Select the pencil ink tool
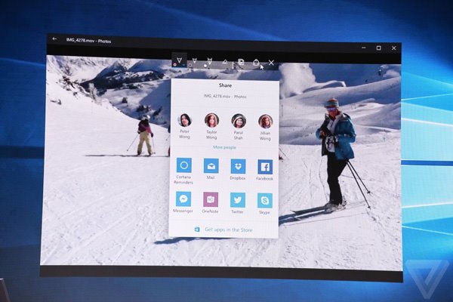453x302 pixels. pos(195,60)
